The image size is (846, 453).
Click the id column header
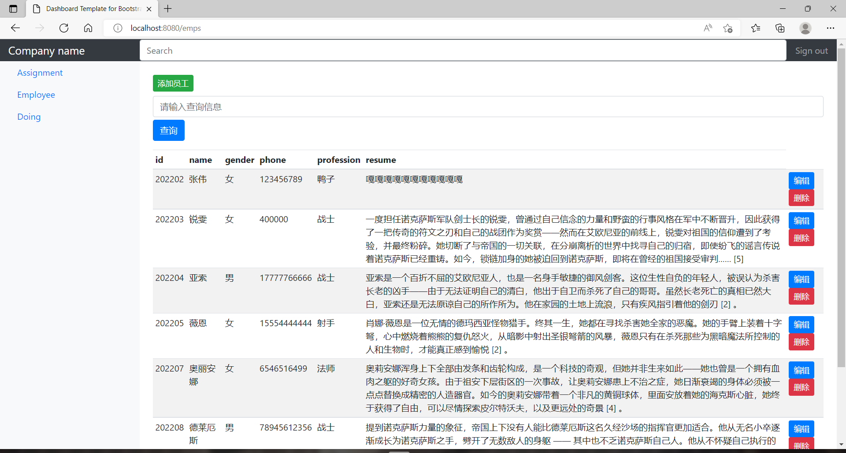click(x=159, y=160)
